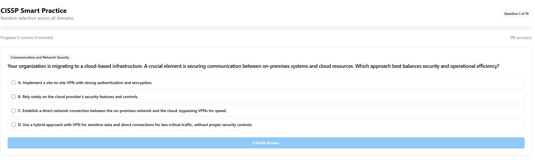This screenshot has height=165, width=535.
Task: Select radio button for answer C
Action: point(14,111)
